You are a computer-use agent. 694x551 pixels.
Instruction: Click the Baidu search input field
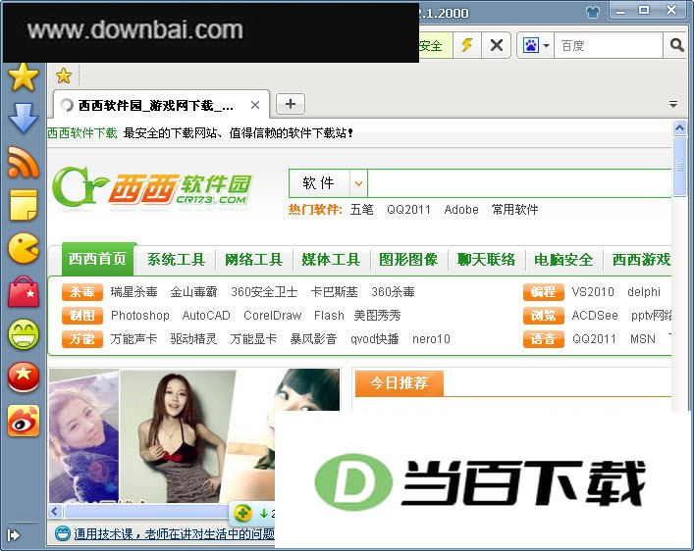coord(609,45)
